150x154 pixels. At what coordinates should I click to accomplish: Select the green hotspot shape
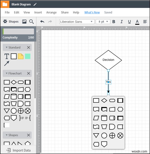(28, 56)
